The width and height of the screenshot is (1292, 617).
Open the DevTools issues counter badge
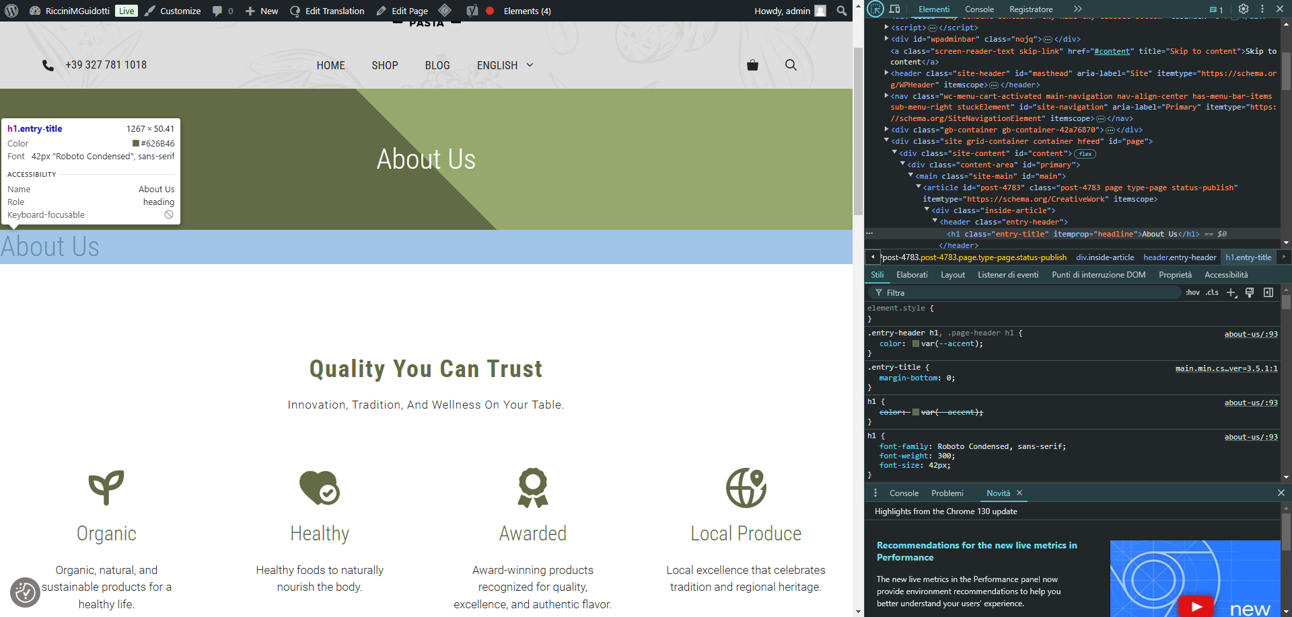[x=1217, y=10]
